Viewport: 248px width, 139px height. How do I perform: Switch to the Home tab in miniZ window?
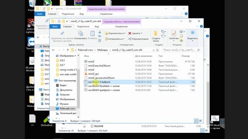(67, 27)
